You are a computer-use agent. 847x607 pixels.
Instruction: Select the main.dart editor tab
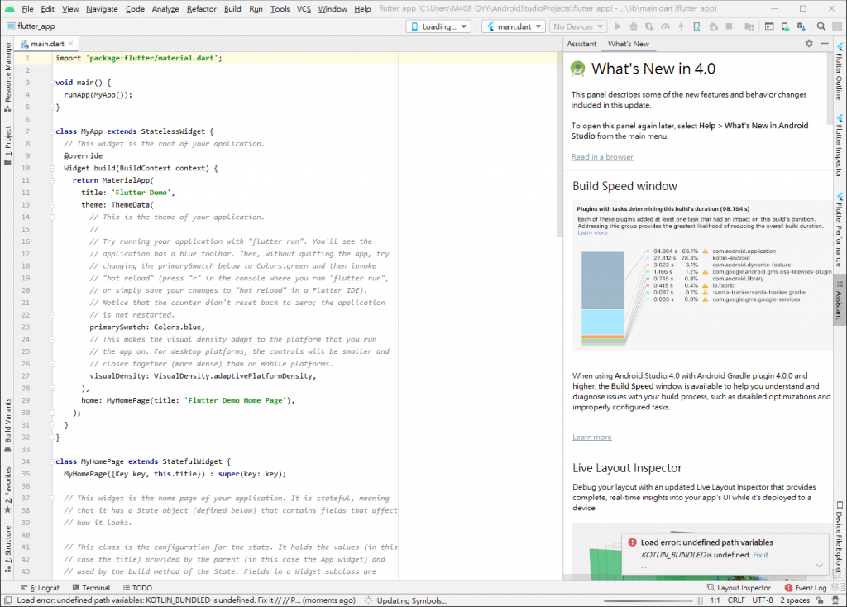tap(47, 44)
